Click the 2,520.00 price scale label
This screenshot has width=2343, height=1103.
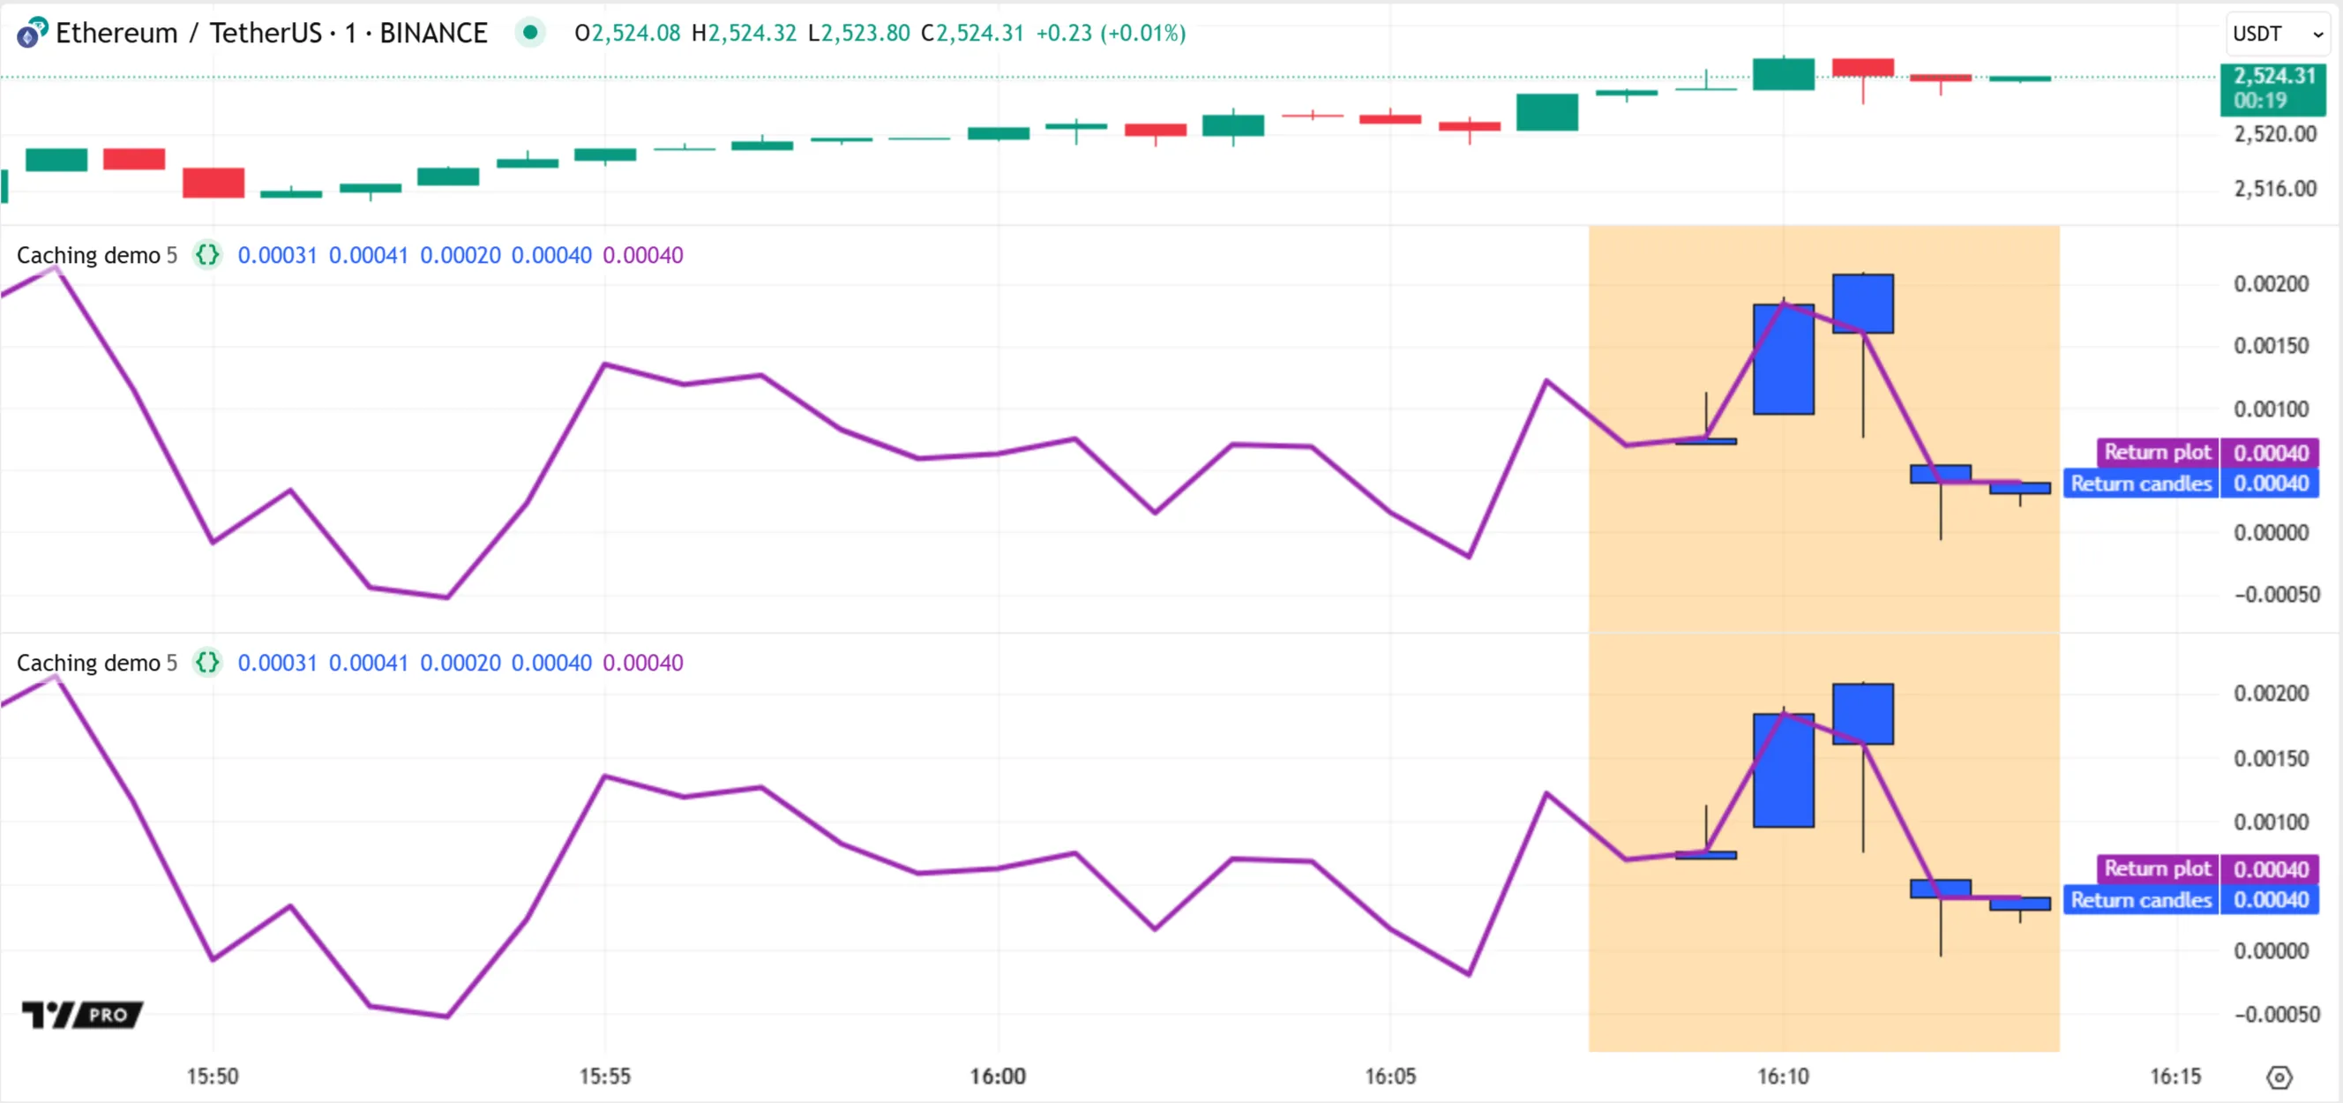point(2275,134)
